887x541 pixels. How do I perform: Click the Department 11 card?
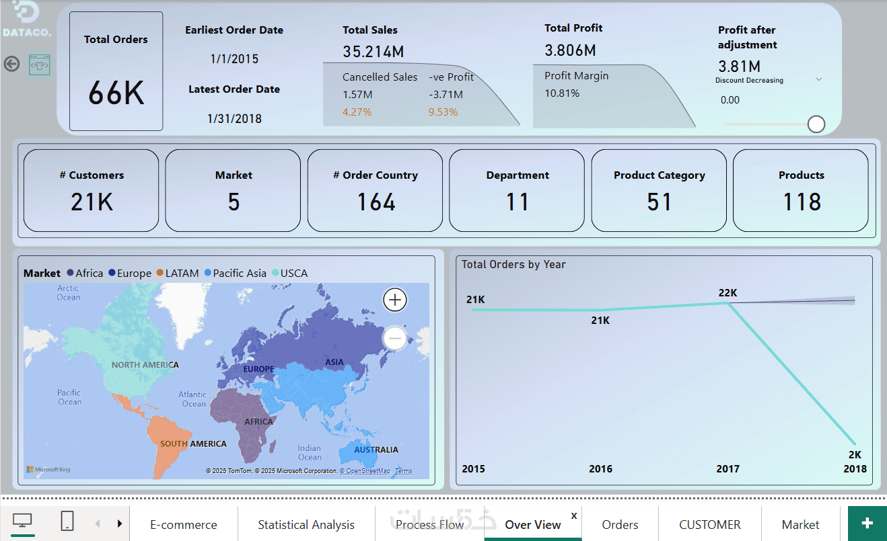[x=518, y=190]
